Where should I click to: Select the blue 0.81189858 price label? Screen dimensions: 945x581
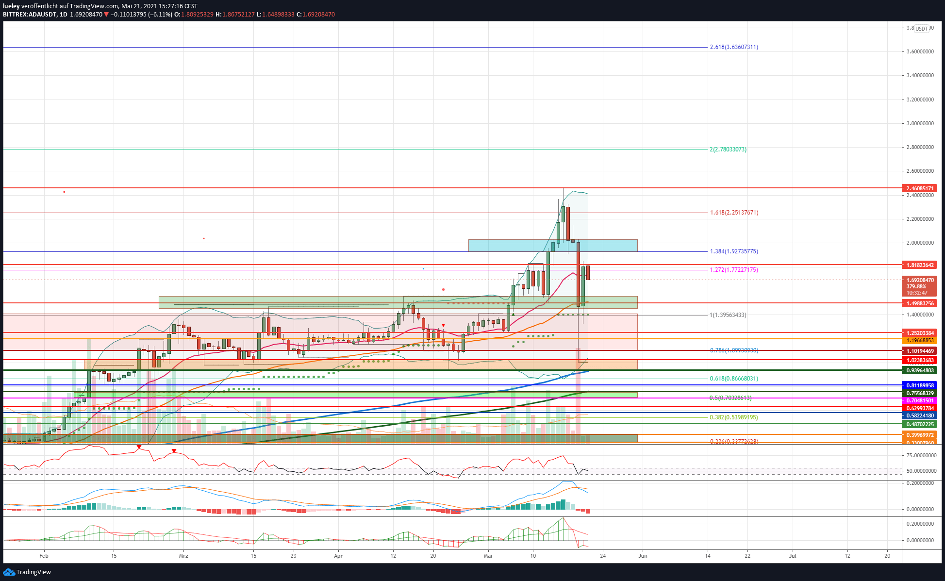[x=919, y=385]
